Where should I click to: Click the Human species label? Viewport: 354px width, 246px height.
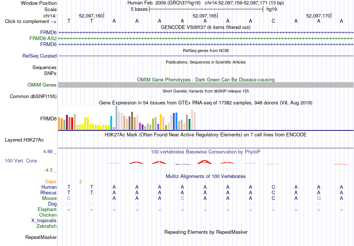[49, 187]
